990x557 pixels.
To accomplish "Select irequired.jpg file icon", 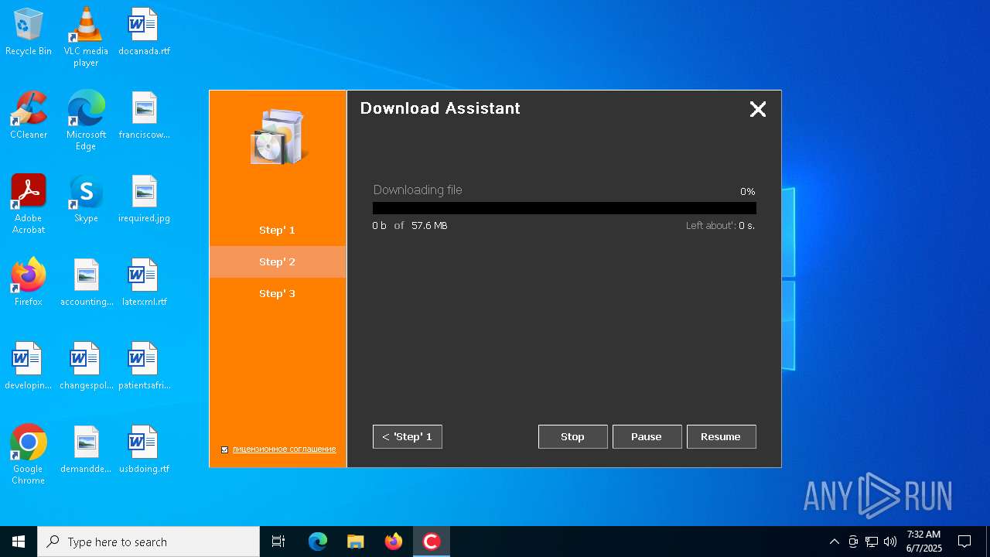I will (x=144, y=200).
